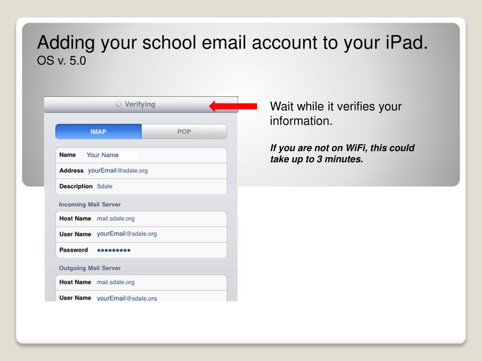482x361 pixels.
Task: Click the 'OS v. 5.0' subtitle
Action: 62,61
